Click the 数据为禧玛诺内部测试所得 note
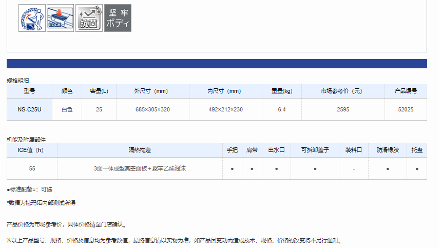442x248 pixels. tap(41, 203)
